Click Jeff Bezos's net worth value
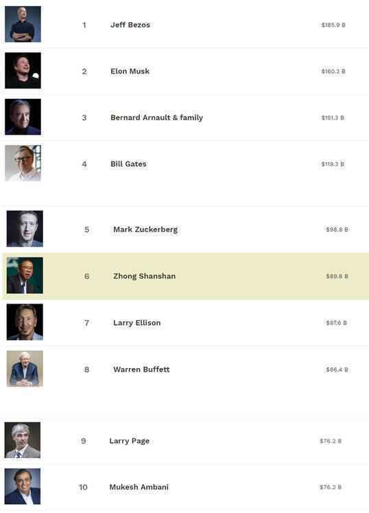Image resolution: width=369 pixels, height=513 pixels. click(x=333, y=25)
